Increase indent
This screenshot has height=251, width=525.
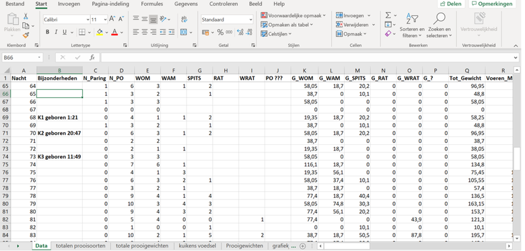172,32
